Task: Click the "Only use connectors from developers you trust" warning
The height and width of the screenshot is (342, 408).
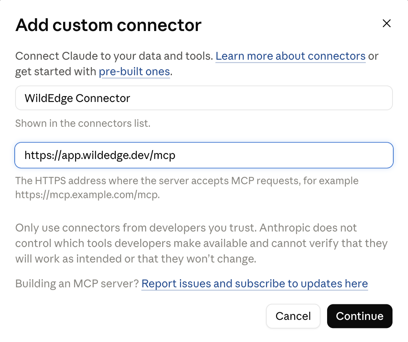Action: [201, 243]
